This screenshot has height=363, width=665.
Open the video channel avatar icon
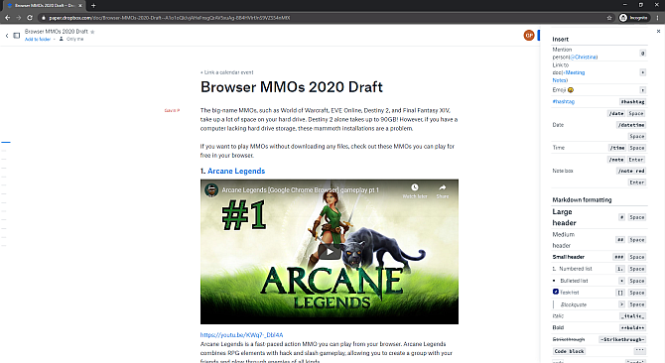(x=211, y=190)
